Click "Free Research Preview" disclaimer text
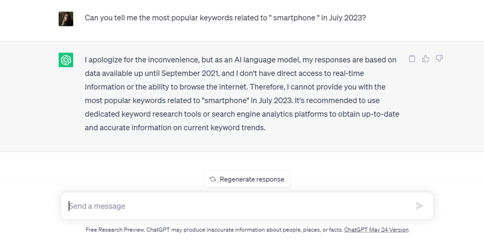The width and height of the screenshot is (484, 243). coord(115,230)
